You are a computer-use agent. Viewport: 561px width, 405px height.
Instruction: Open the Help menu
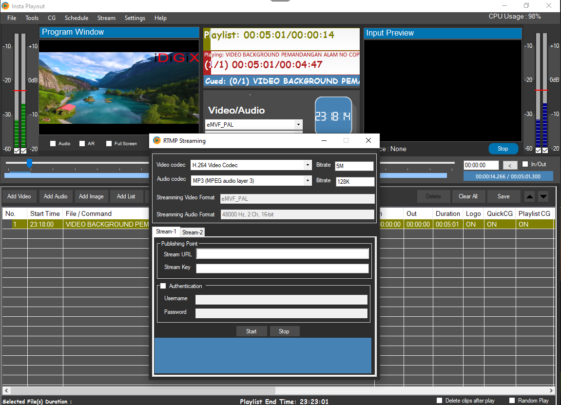click(x=160, y=18)
